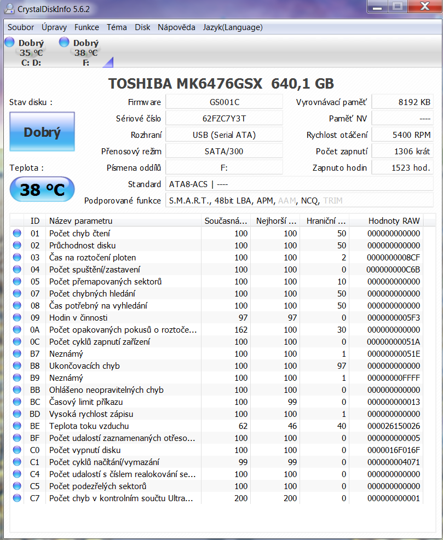Click the Hraniční column header
Image resolution: width=443 pixels, height=540 pixels.
pyautogui.click(x=324, y=220)
